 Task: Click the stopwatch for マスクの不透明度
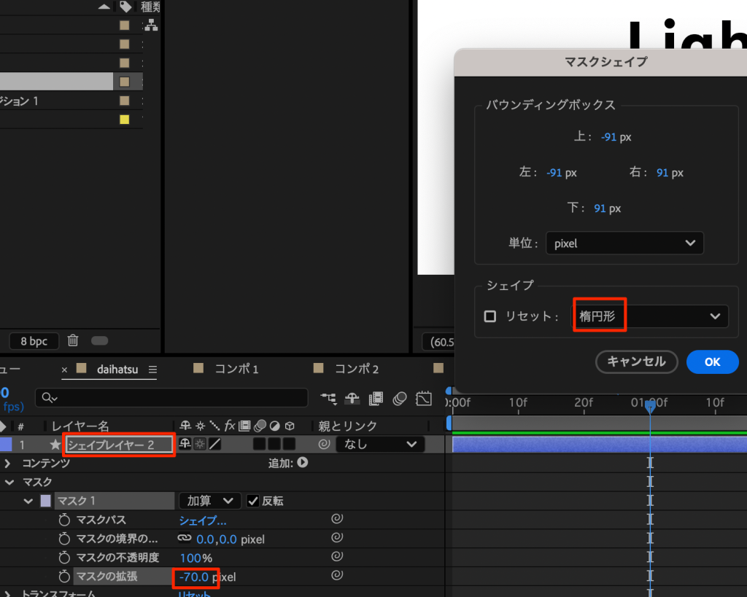tap(63, 558)
